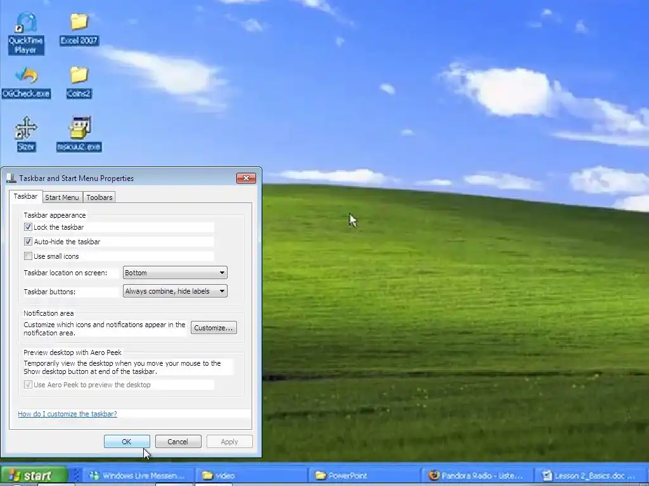Toggle Lock the taskbar checkbox
The width and height of the screenshot is (649, 486).
coord(28,227)
